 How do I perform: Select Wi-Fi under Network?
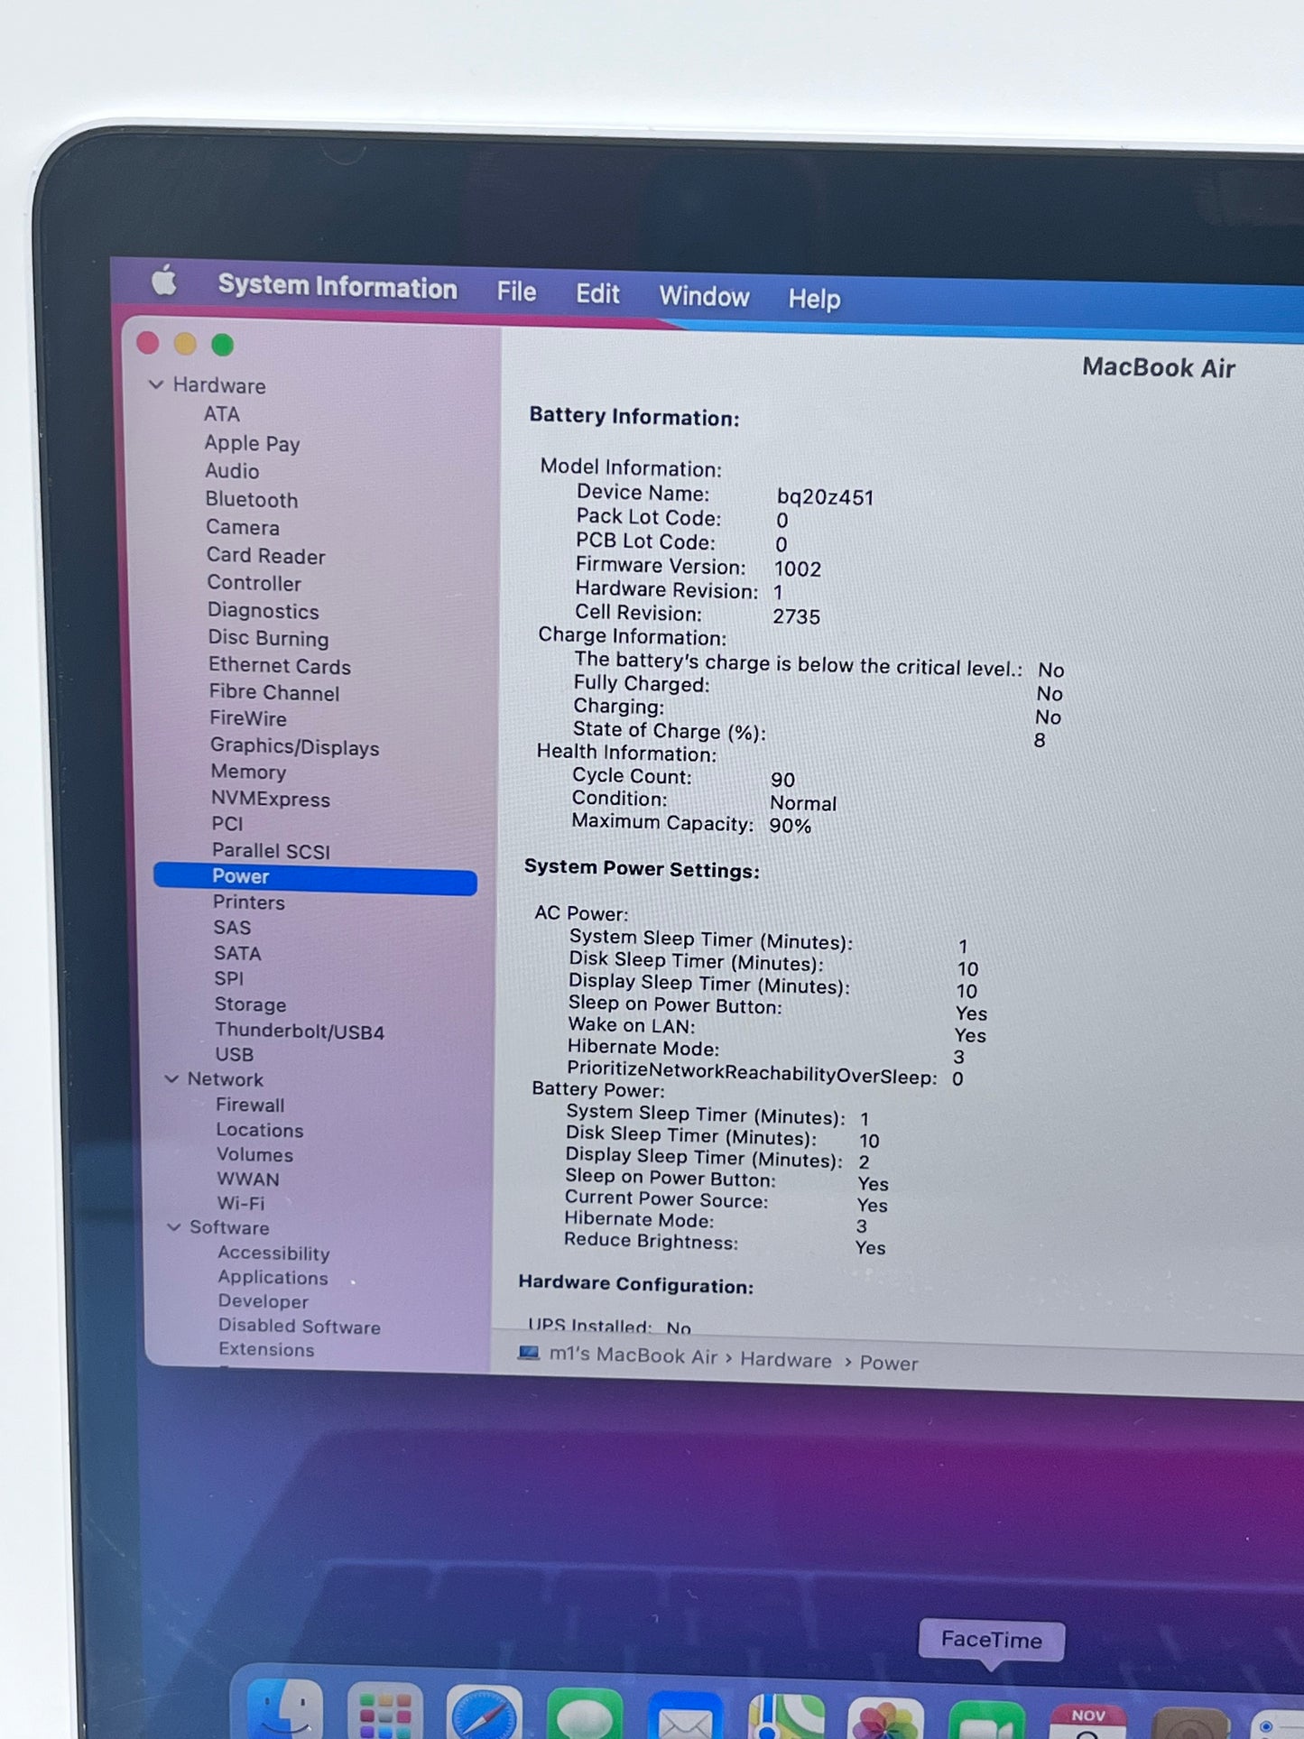click(241, 1203)
